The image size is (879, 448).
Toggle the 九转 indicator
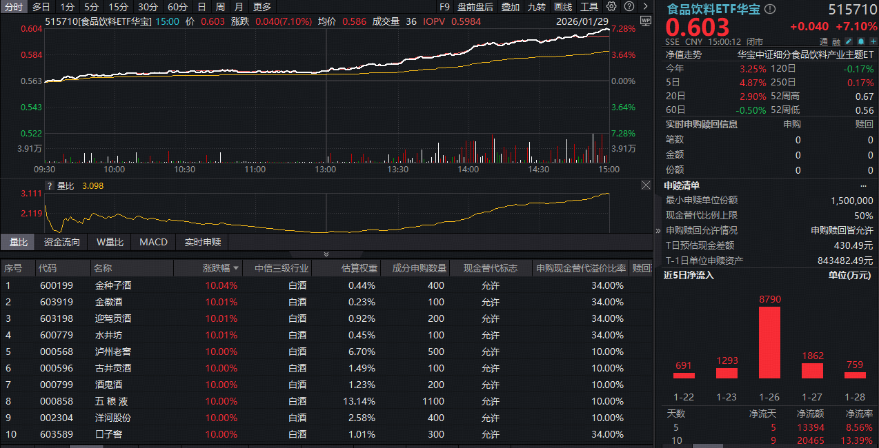coord(537,7)
